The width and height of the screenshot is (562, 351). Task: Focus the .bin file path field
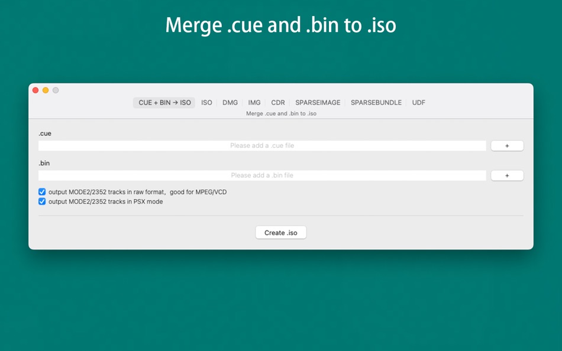262,175
